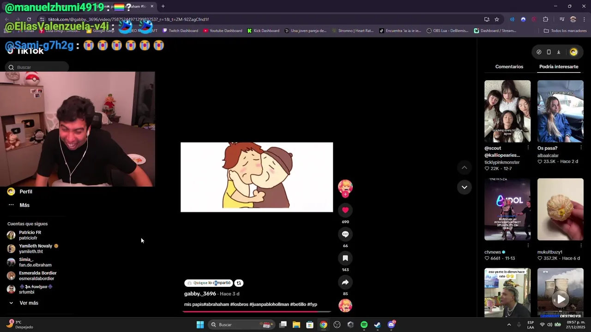This screenshot has width=591, height=332.
Task: Open gabby._3696 creator username
Action: click(200, 294)
